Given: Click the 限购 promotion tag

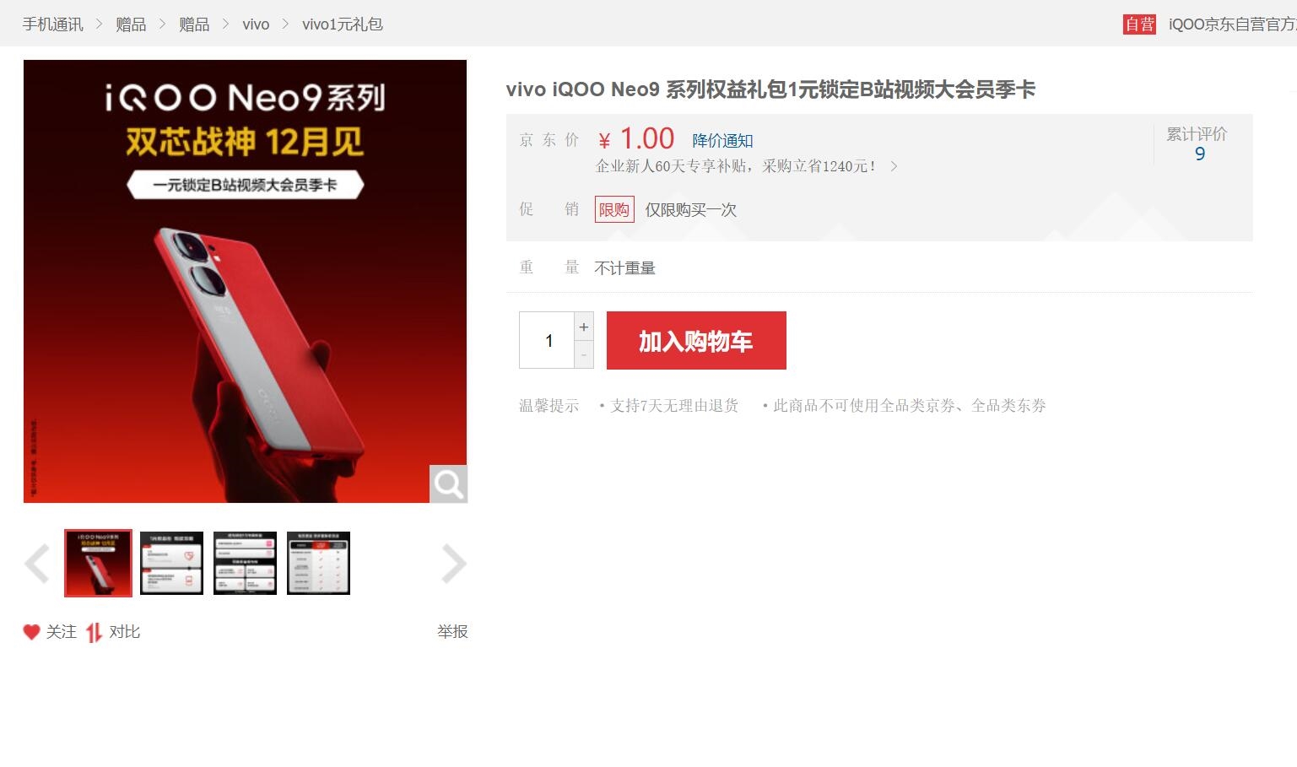Looking at the screenshot, I should click(614, 209).
